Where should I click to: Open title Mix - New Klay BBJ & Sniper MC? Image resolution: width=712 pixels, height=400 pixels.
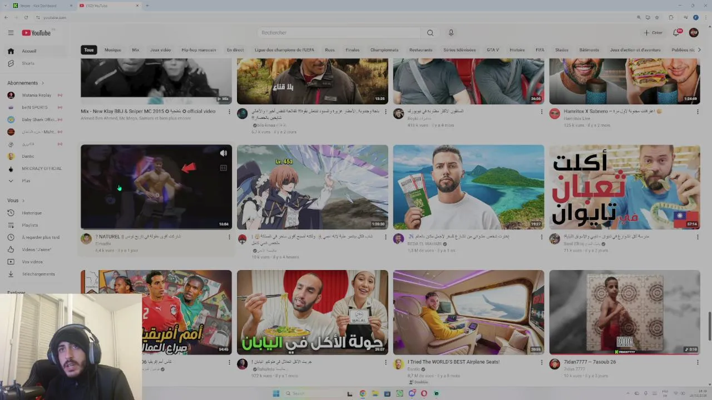[x=148, y=111]
